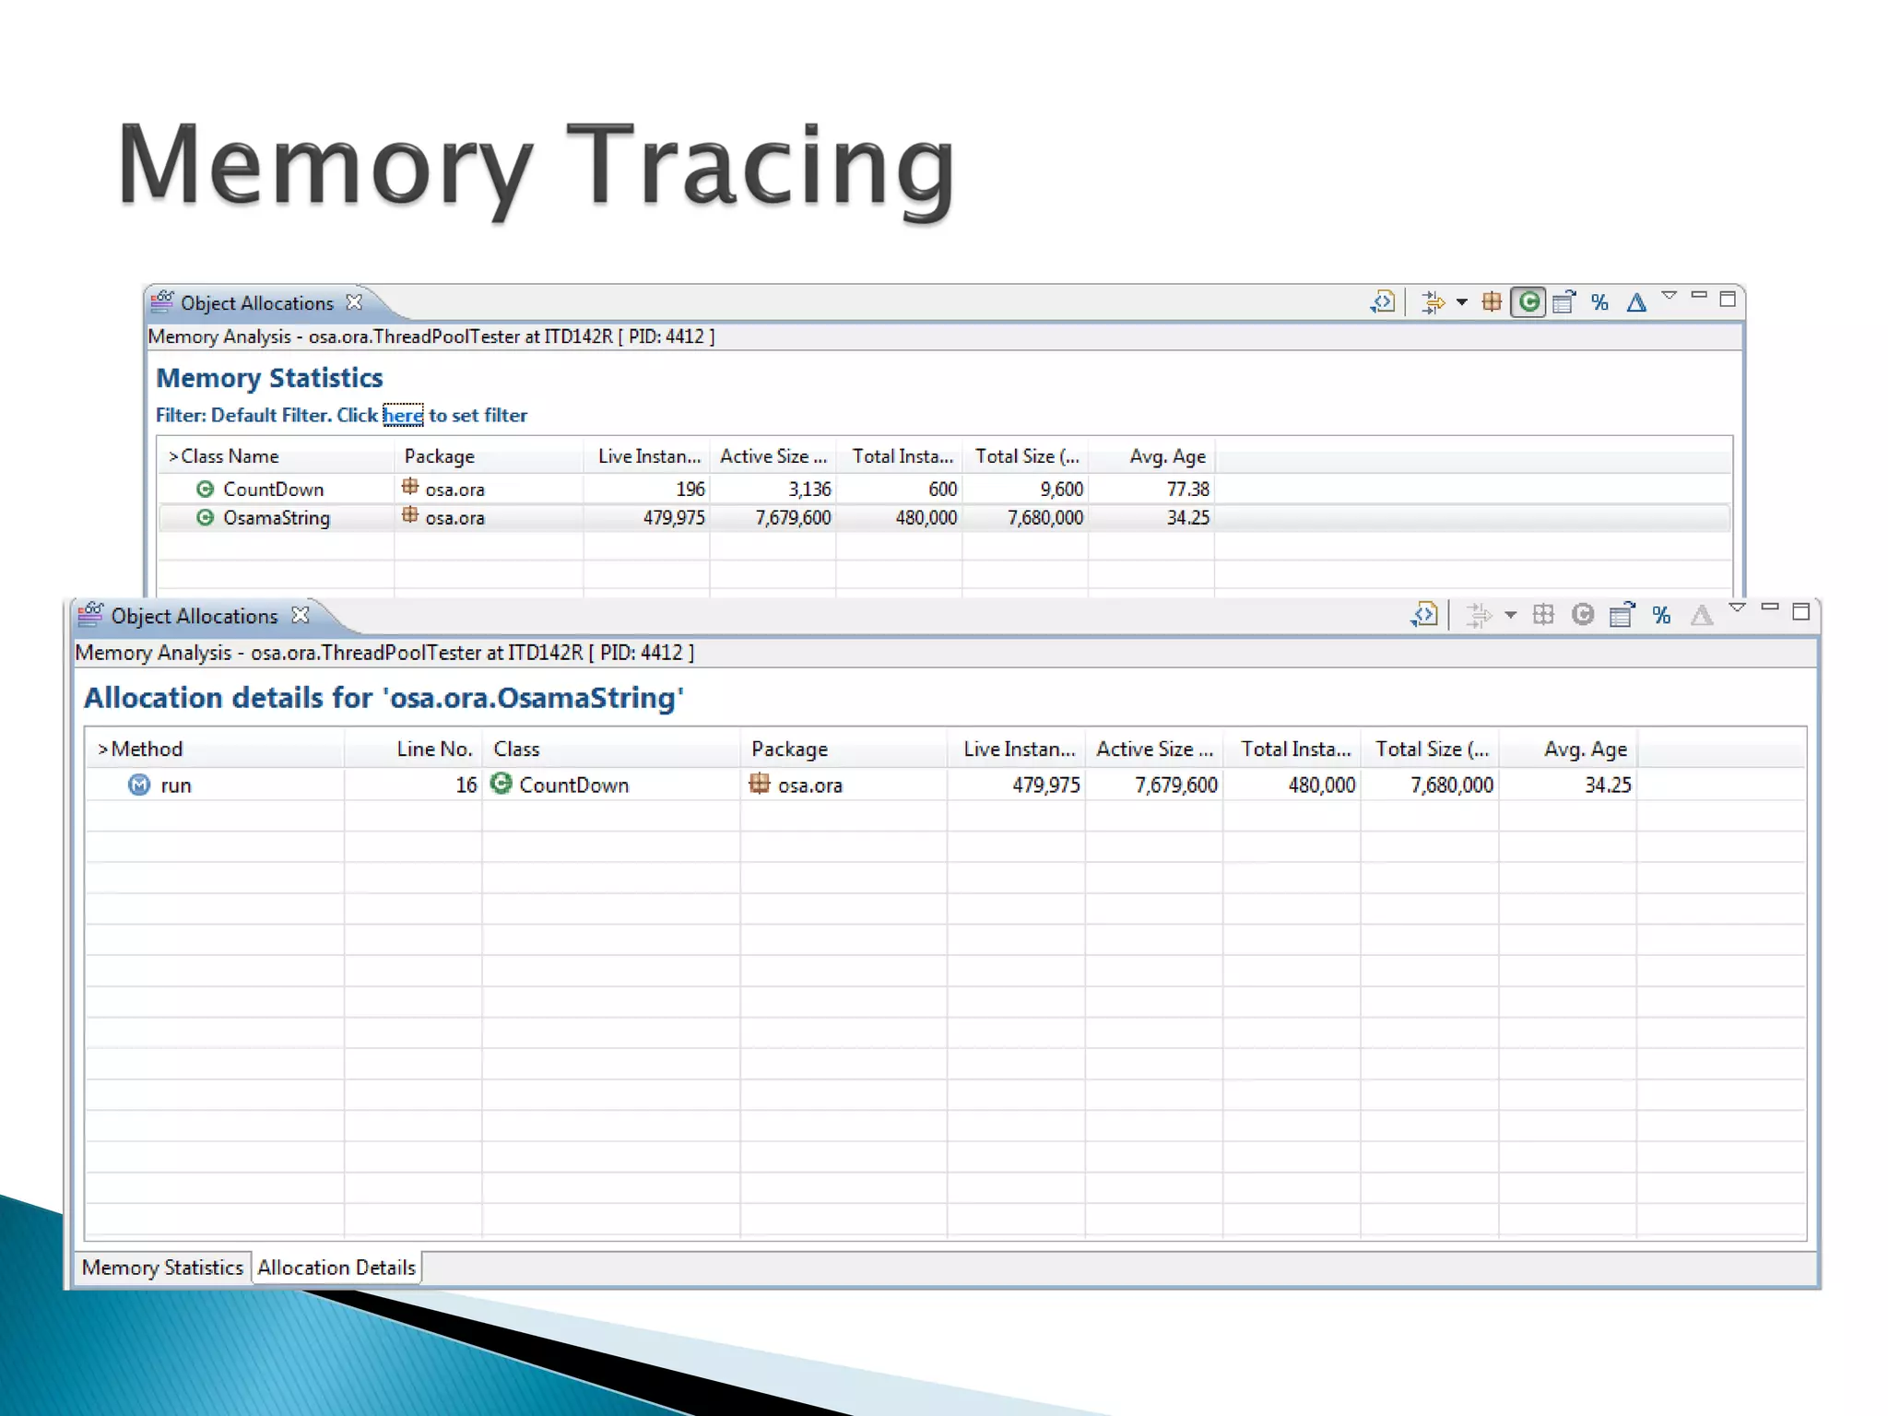This screenshot has height=1416, width=1888.
Task: Select package-level view icon in upper toolbar
Action: coord(1492,301)
